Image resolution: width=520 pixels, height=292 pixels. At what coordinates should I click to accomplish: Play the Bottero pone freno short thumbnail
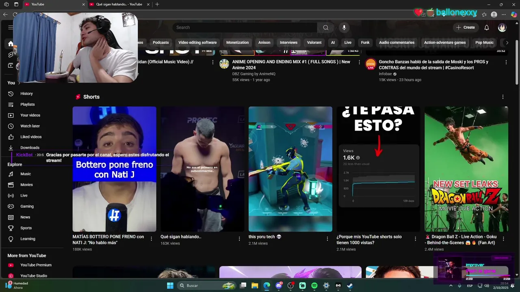click(114, 169)
